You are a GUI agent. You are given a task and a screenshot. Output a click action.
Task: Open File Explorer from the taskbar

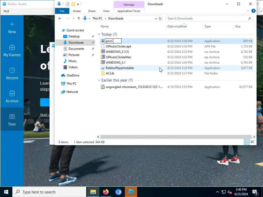tap(93, 192)
